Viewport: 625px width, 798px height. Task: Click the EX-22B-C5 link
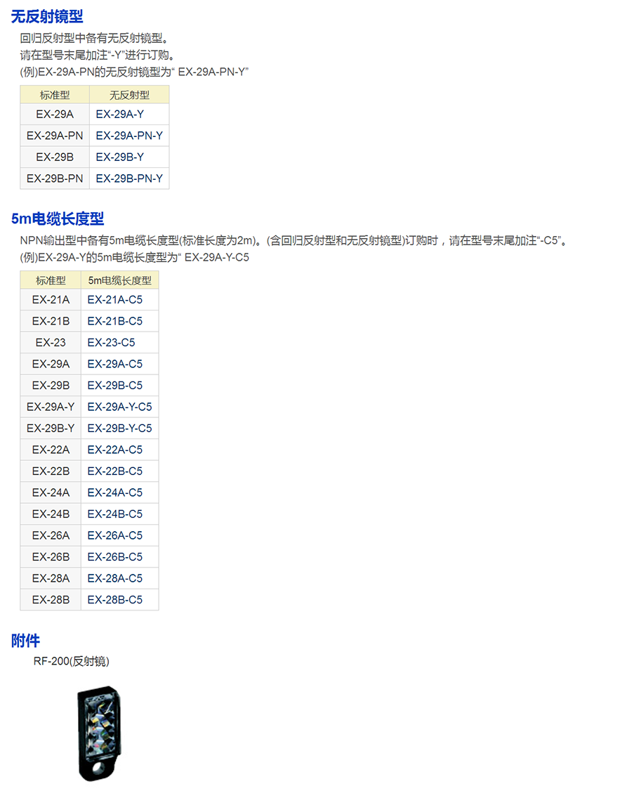tap(114, 471)
